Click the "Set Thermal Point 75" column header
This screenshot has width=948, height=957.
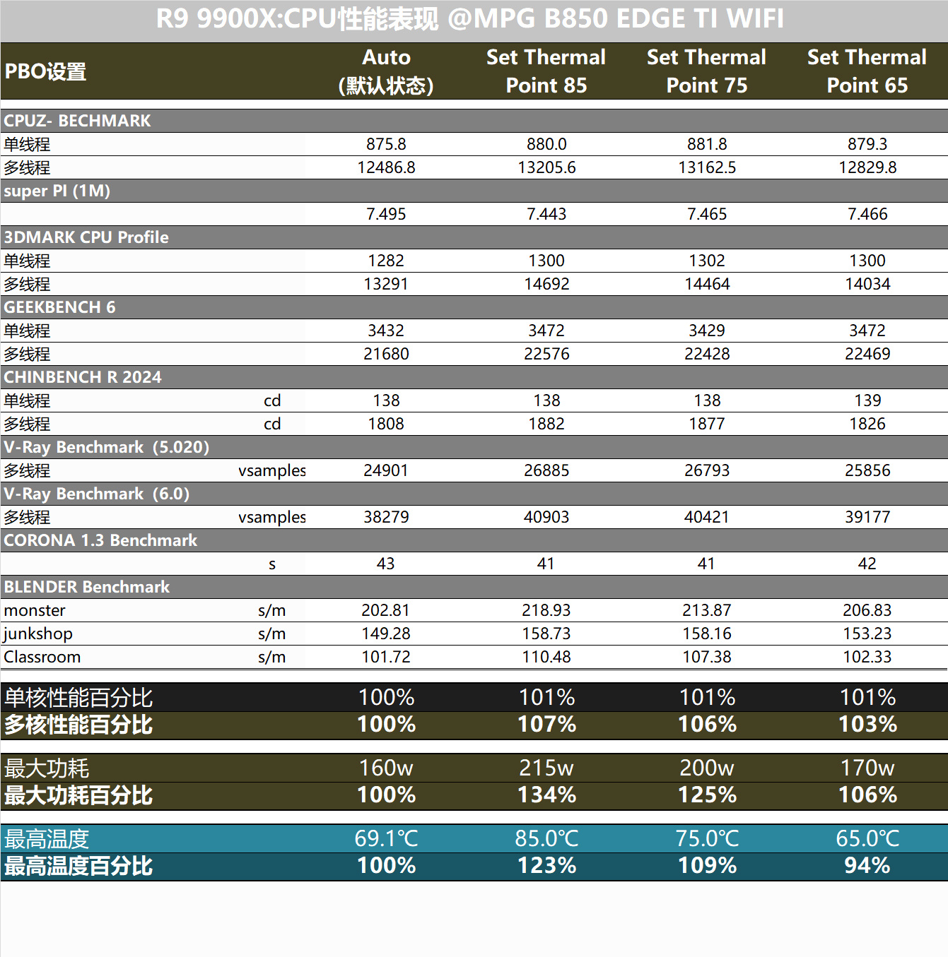pyautogui.click(x=707, y=71)
